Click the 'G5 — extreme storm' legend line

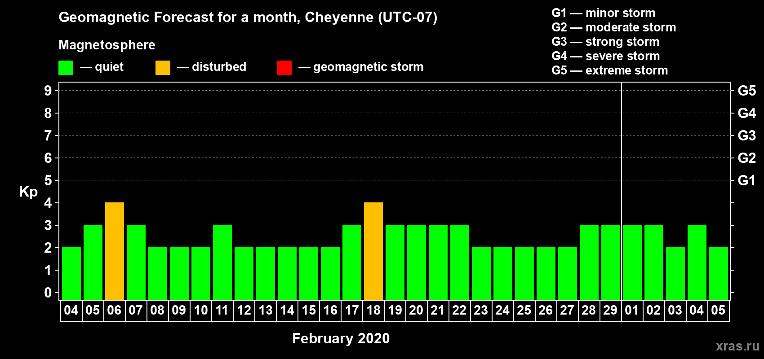tap(610, 70)
